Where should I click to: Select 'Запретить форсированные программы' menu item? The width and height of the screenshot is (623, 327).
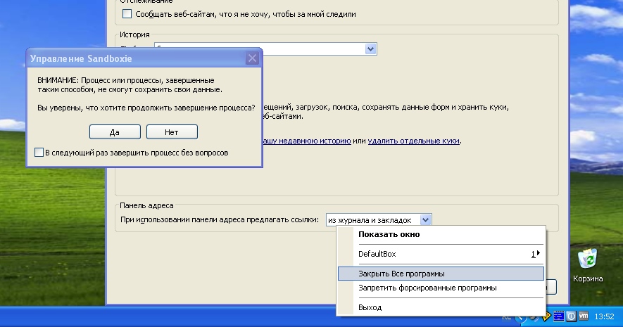(441, 288)
